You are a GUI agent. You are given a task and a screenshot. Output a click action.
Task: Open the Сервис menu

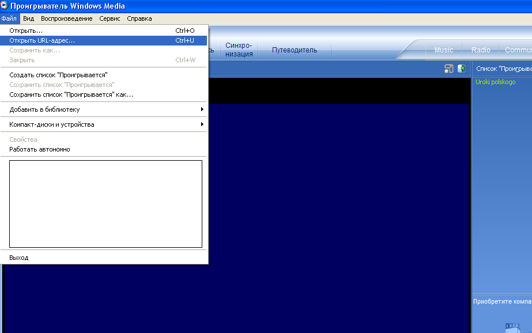(110, 18)
